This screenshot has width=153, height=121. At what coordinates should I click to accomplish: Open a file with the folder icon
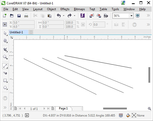(12, 16)
